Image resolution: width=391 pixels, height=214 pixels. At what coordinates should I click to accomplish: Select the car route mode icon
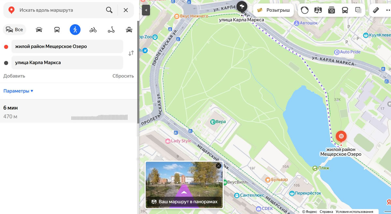pos(39,30)
